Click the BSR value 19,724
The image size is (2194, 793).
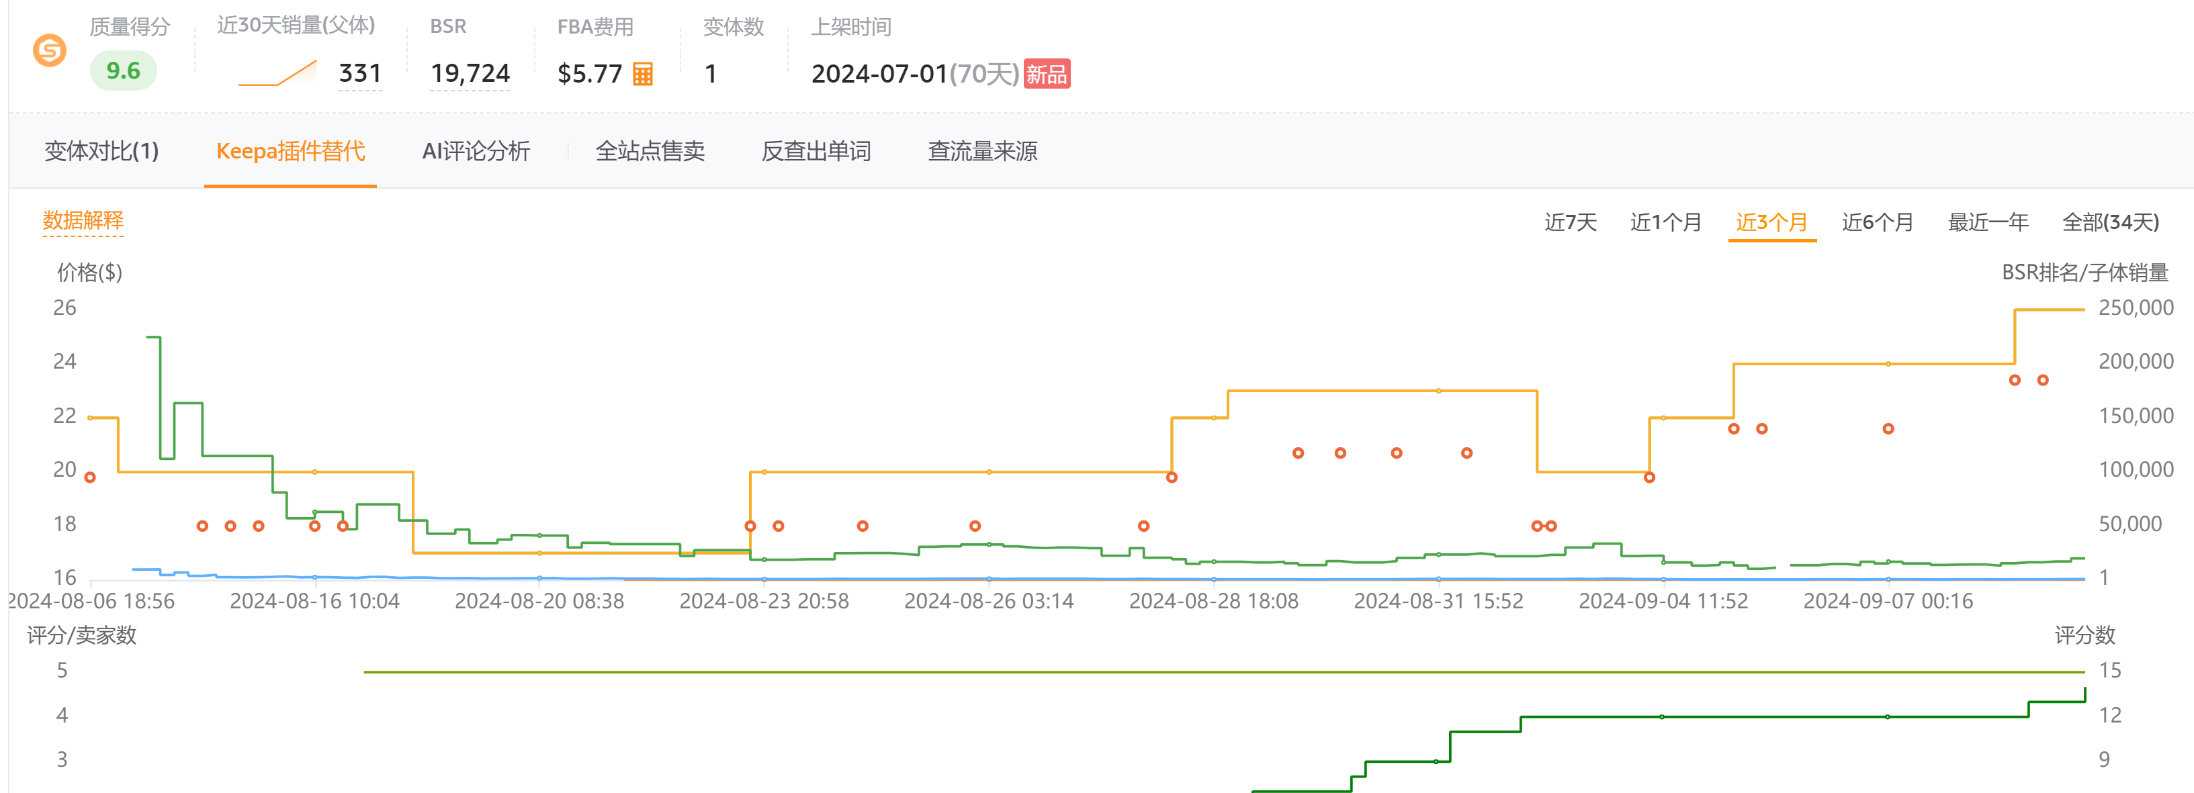coord(470,73)
